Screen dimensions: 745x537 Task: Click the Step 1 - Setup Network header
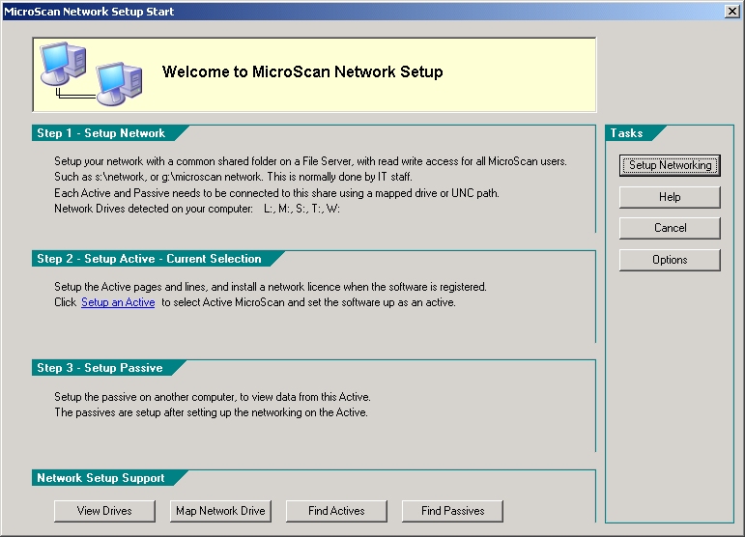pyautogui.click(x=100, y=133)
